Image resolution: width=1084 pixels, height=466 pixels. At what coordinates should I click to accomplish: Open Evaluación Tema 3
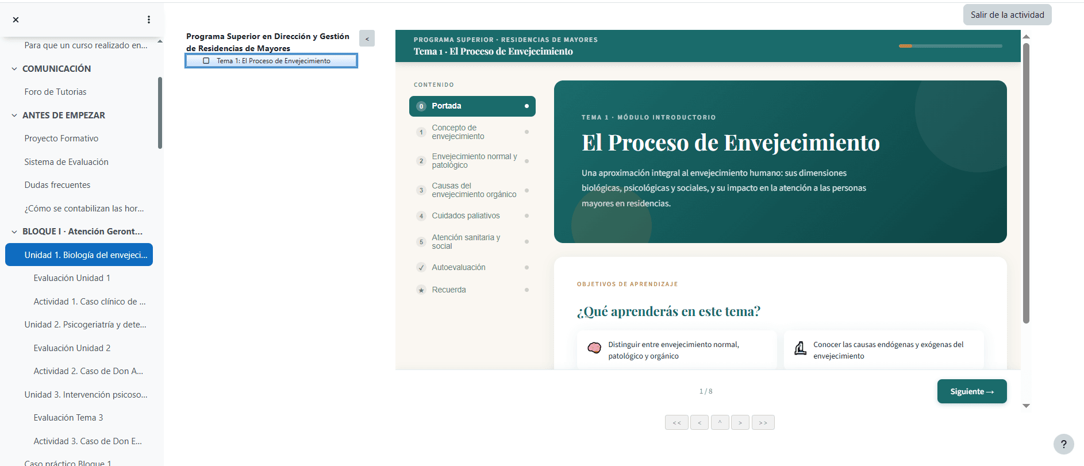pyautogui.click(x=68, y=418)
